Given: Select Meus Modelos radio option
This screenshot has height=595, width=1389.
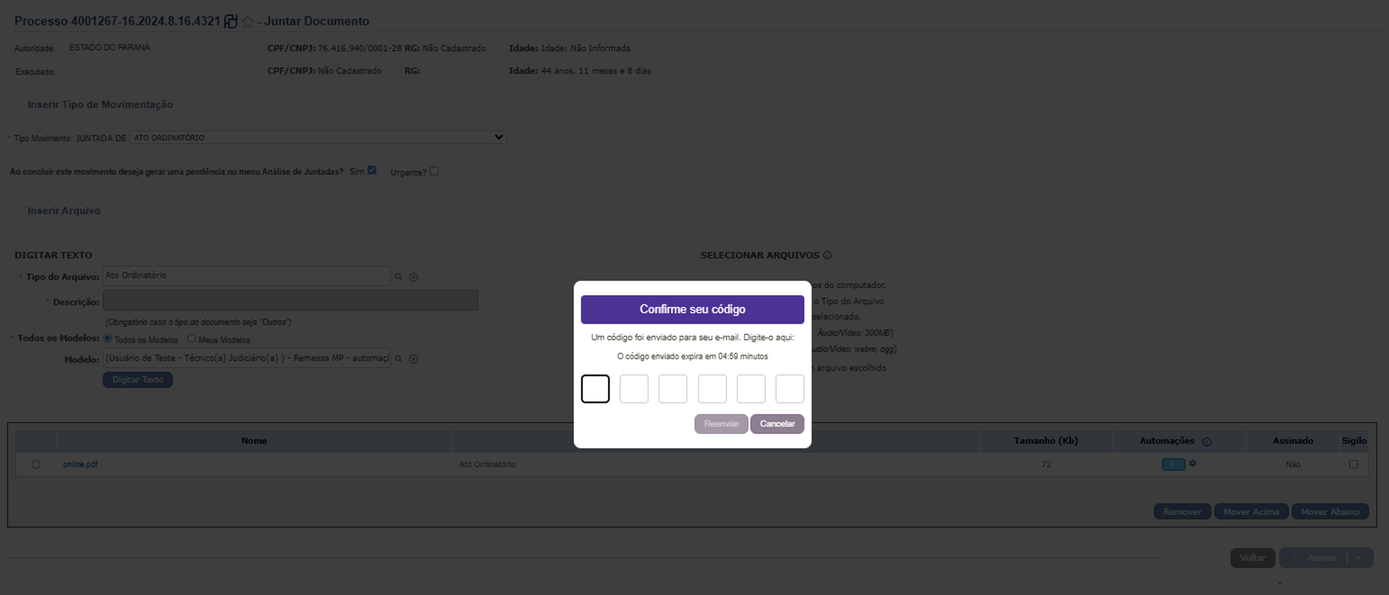Looking at the screenshot, I should [x=191, y=339].
